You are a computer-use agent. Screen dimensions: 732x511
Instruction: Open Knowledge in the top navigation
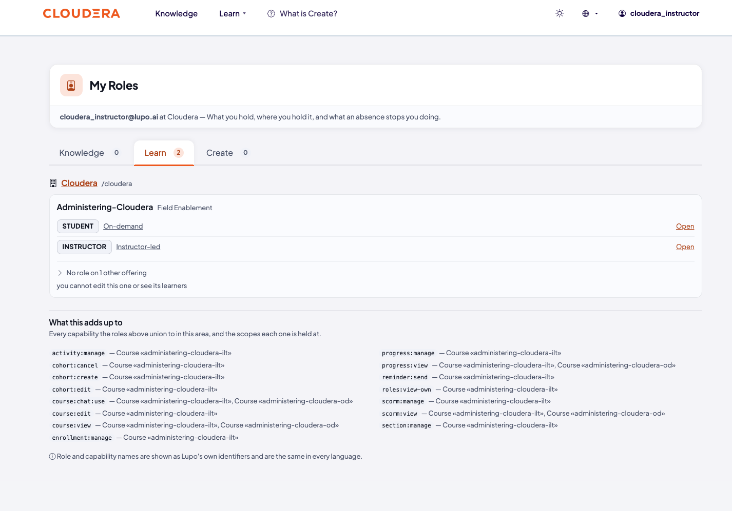177,14
